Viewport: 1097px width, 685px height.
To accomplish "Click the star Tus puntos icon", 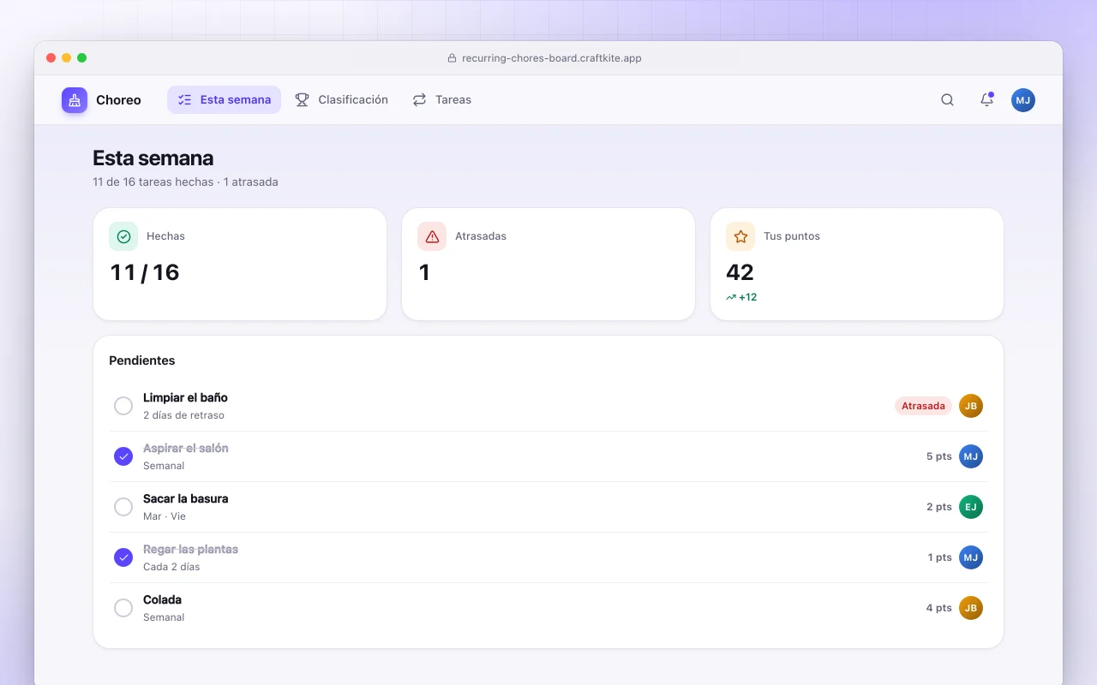I will coord(740,236).
